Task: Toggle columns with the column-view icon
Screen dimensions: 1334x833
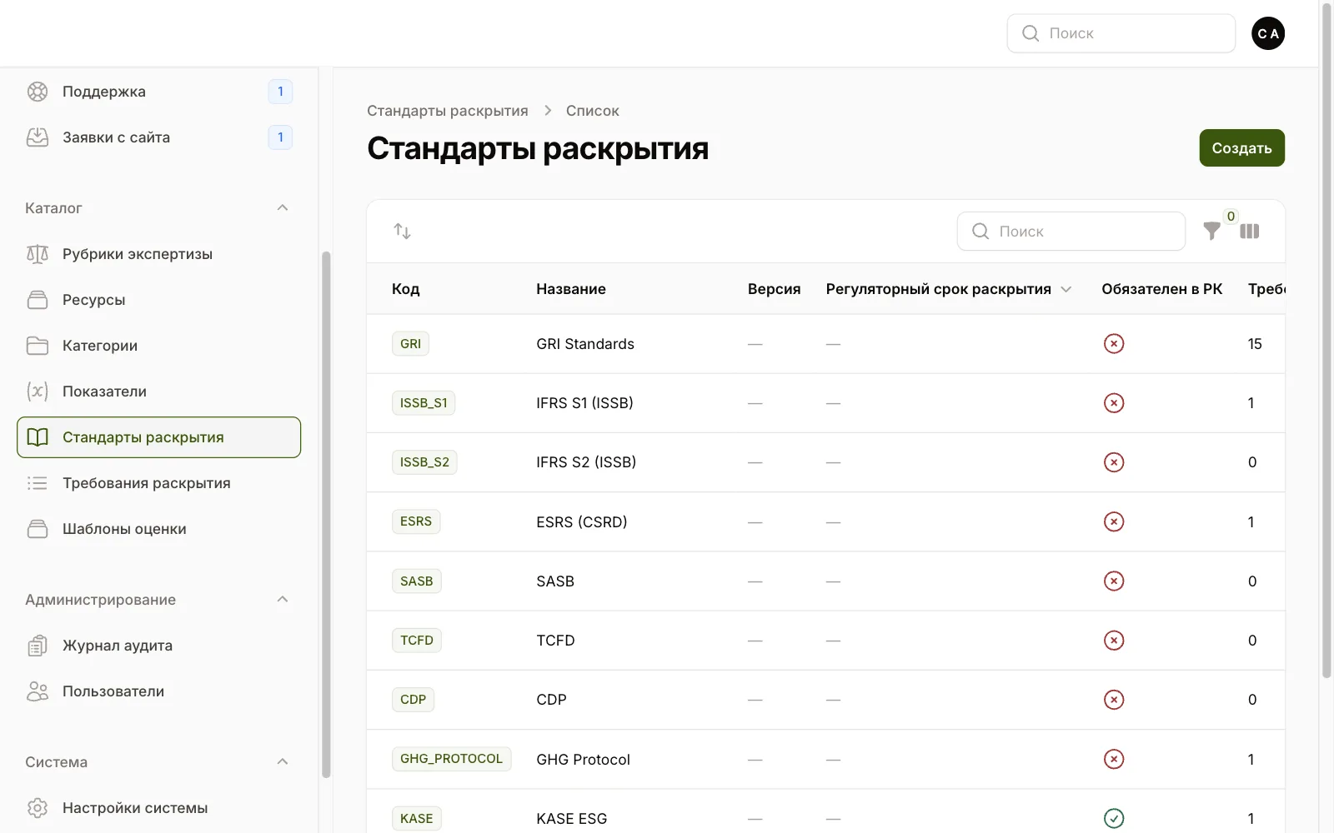Action: pos(1249,231)
